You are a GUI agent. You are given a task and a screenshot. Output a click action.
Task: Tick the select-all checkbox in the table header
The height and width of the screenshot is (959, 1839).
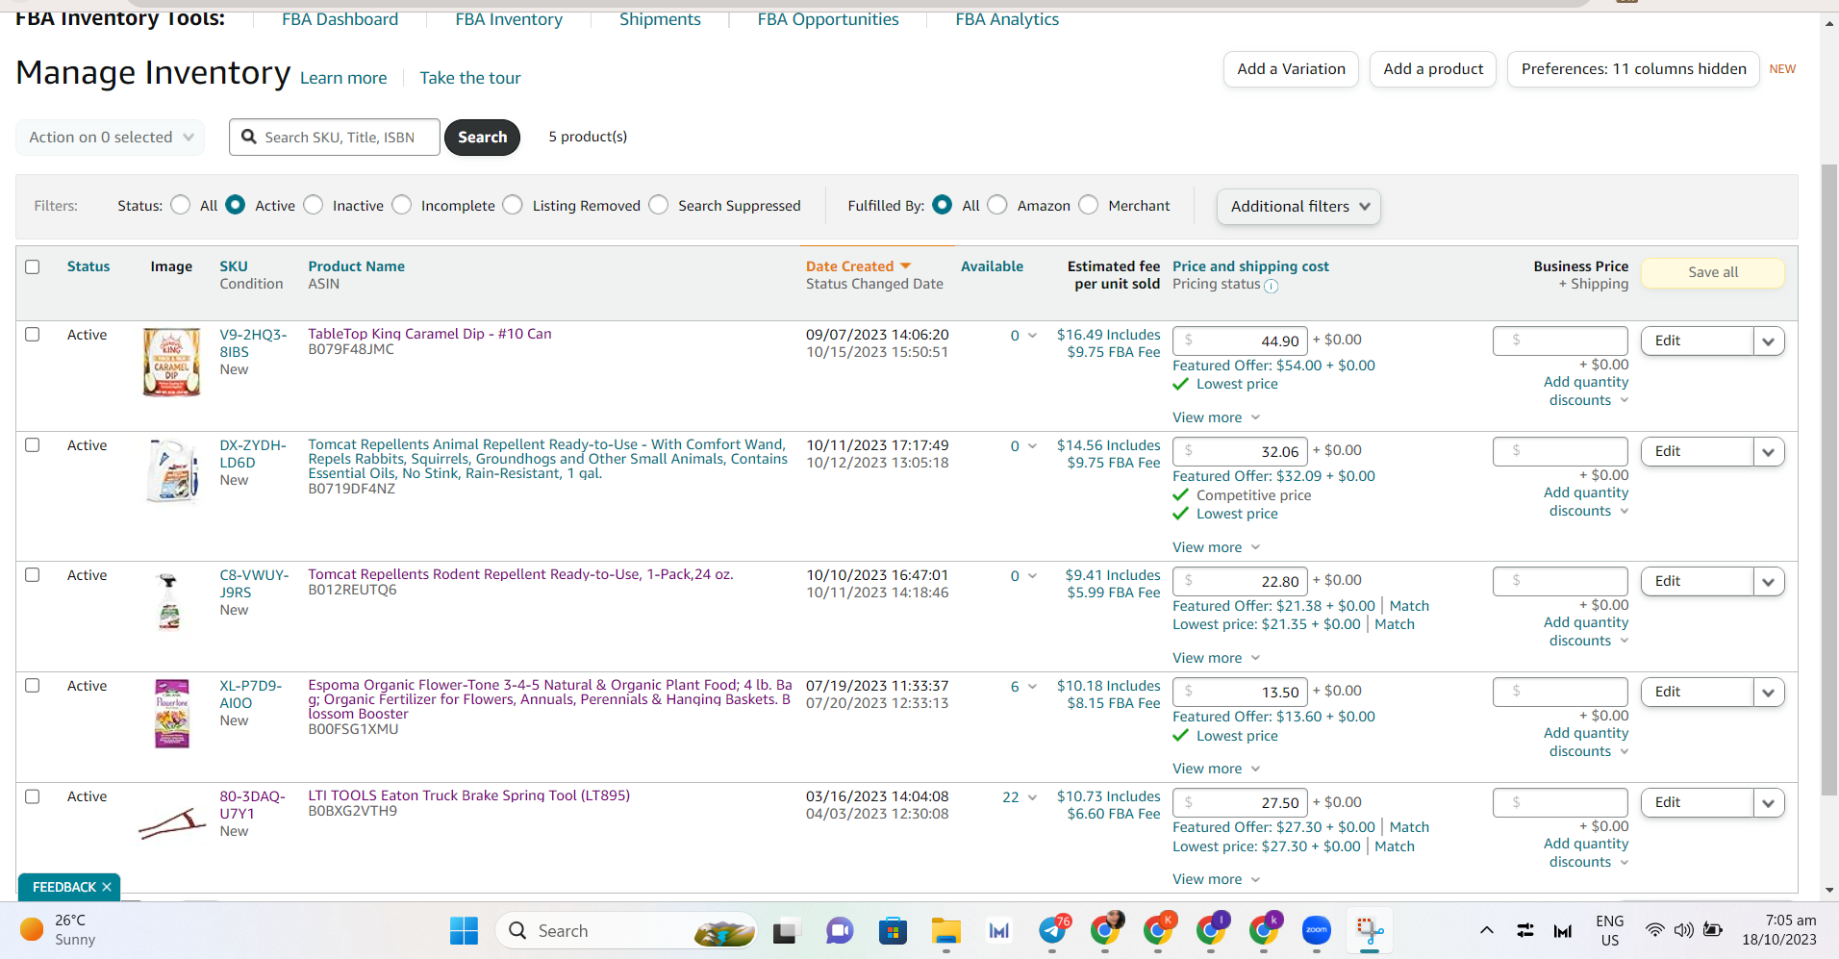pos(33,266)
